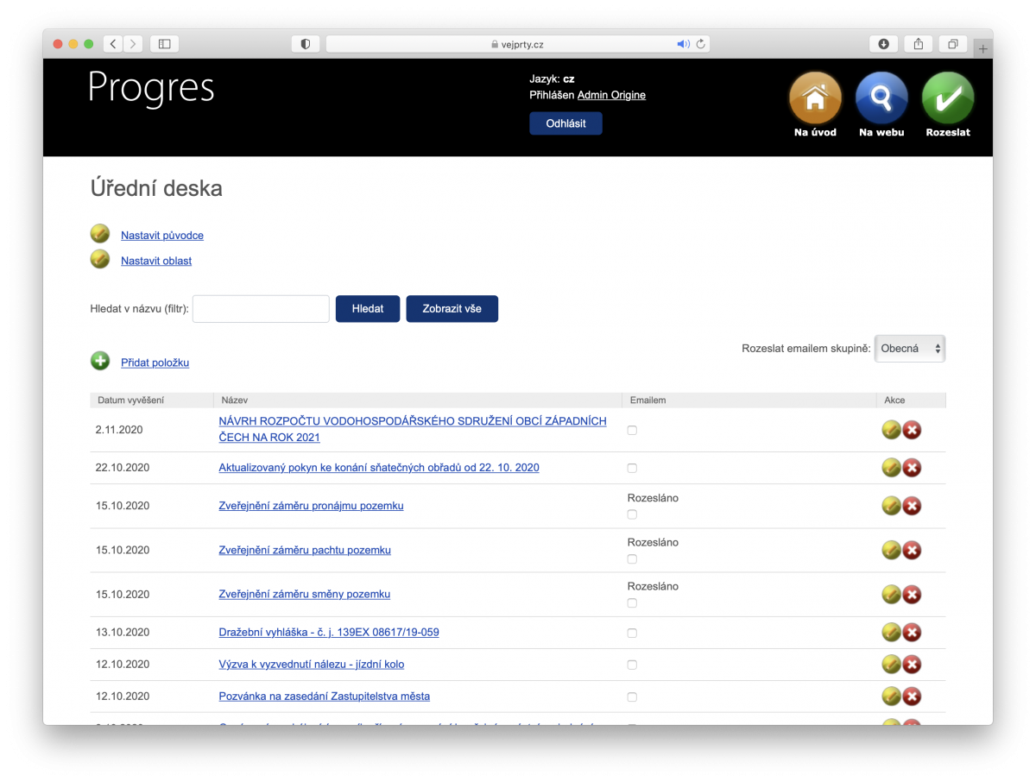This screenshot has width=1036, height=782.
Task: Delete the Pozvánka na zasedání Zastupitelstva row
Action: (912, 697)
